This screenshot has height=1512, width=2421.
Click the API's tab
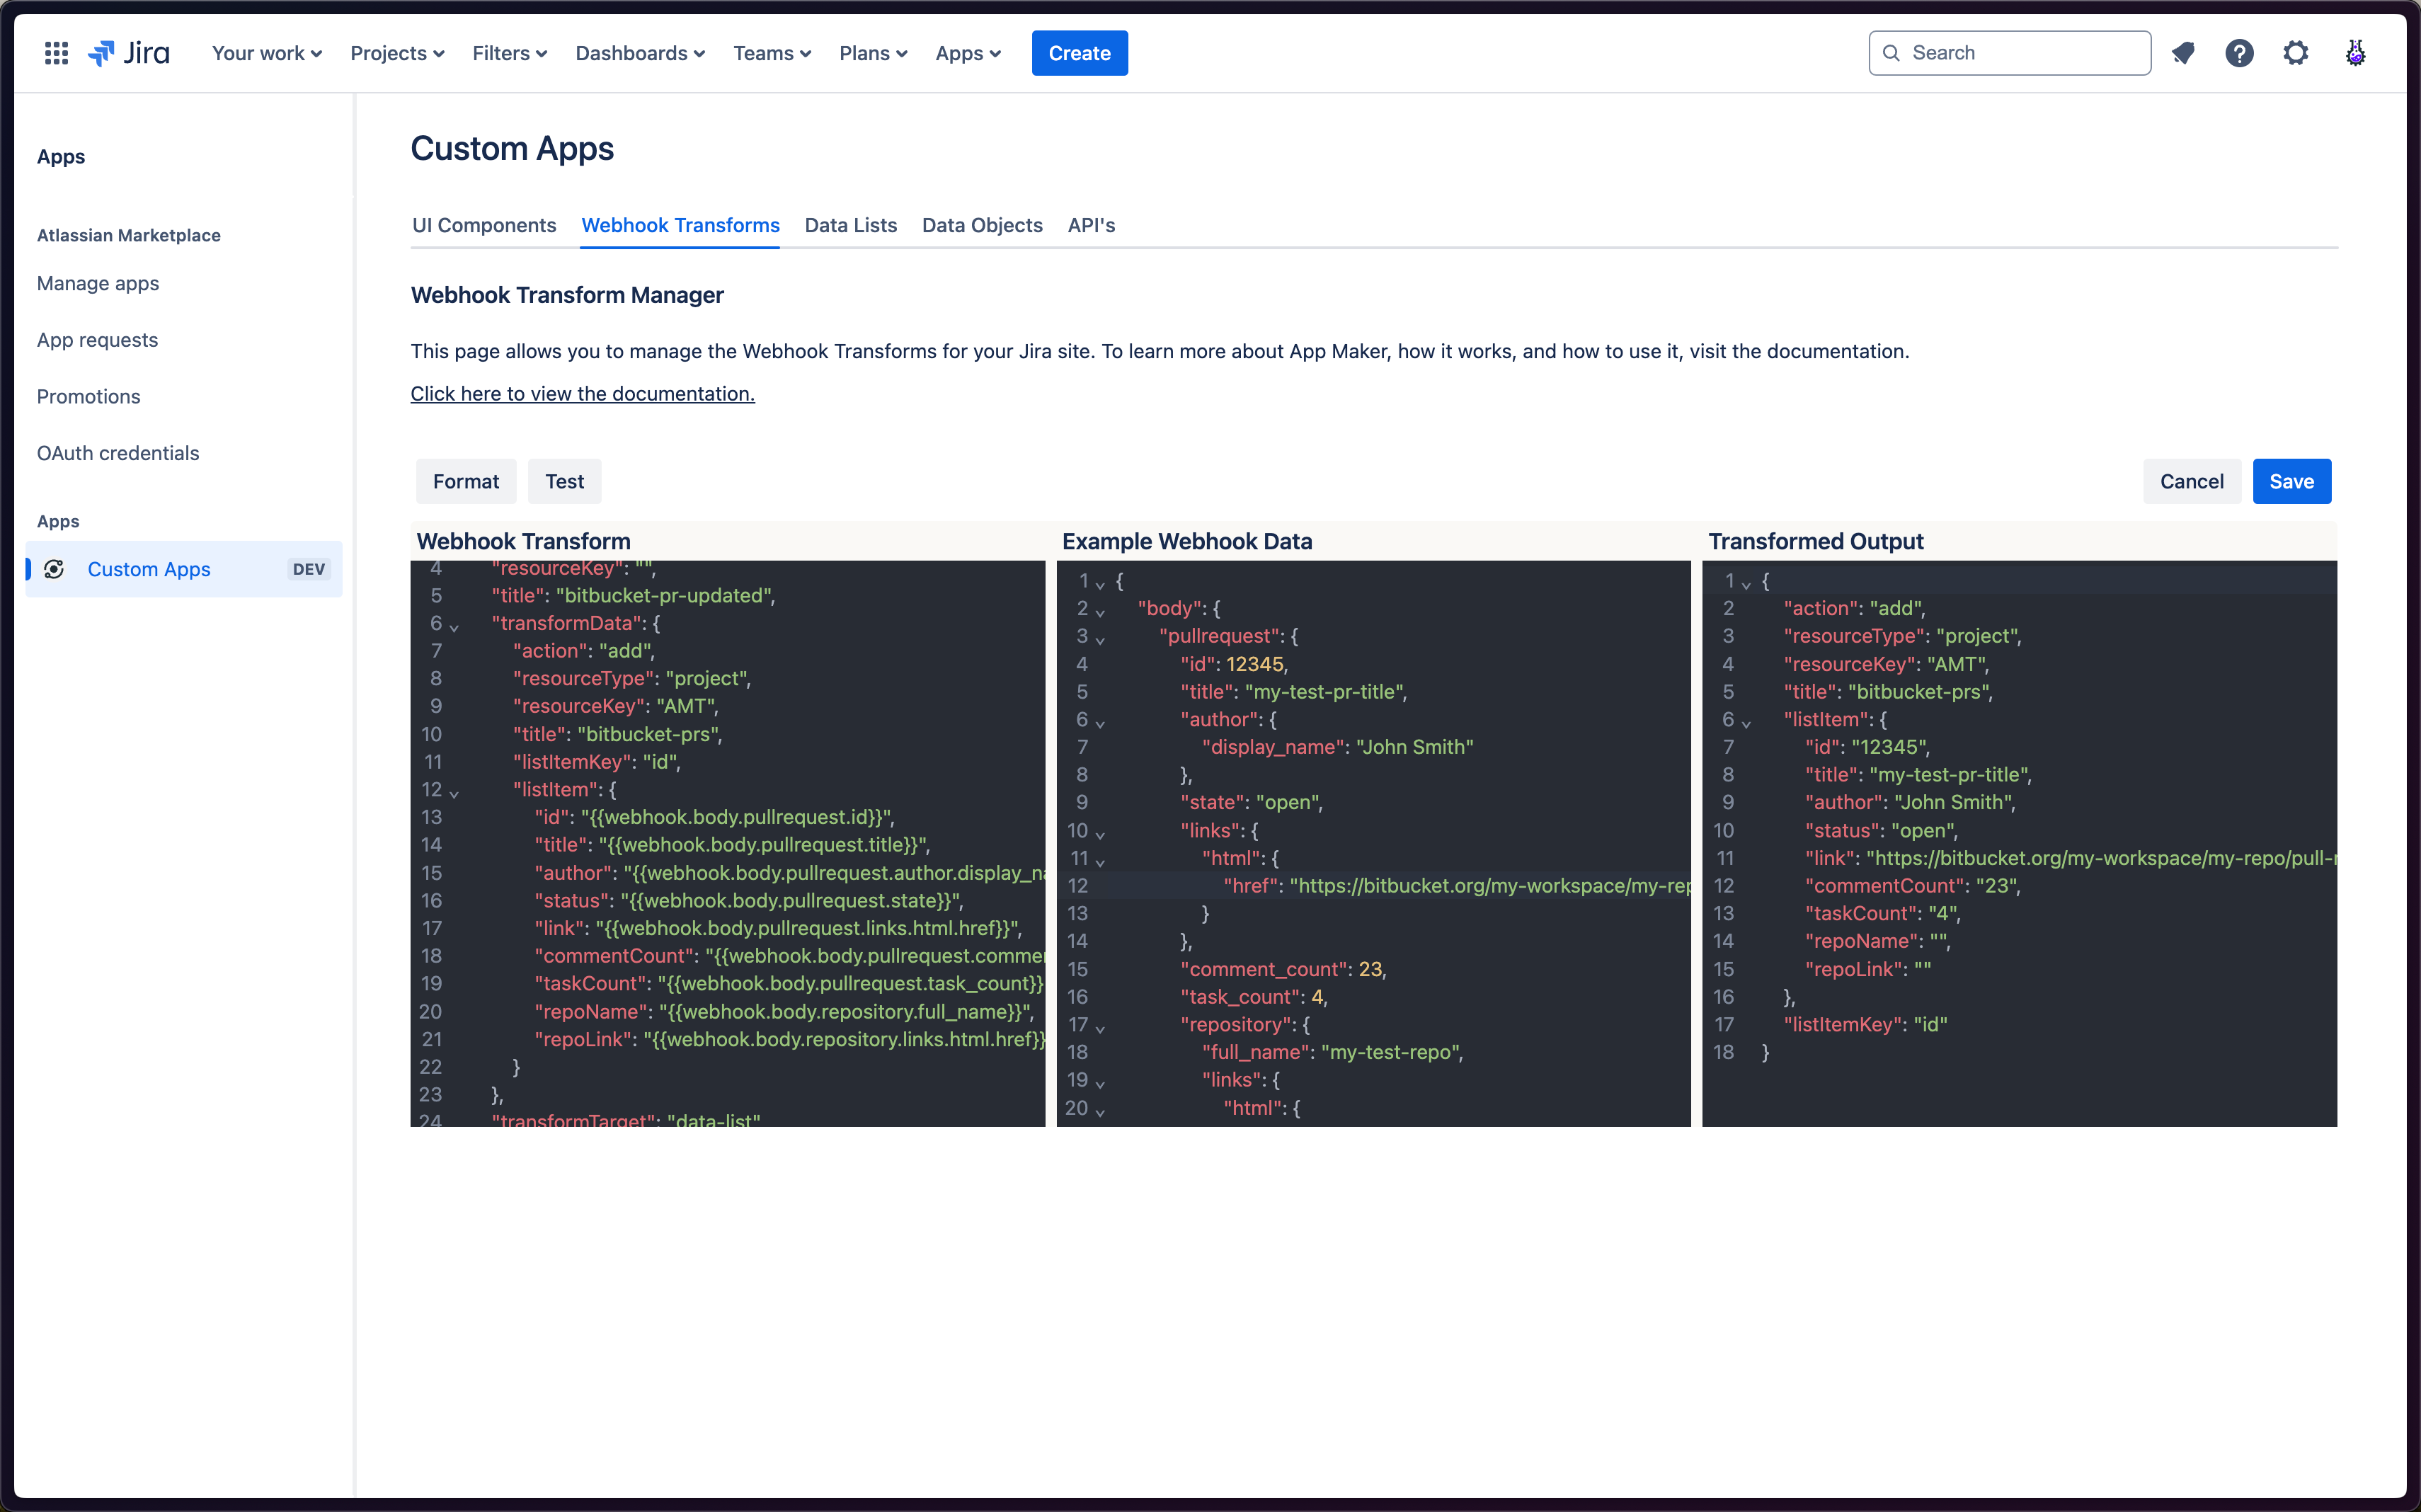[x=1092, y=224]
